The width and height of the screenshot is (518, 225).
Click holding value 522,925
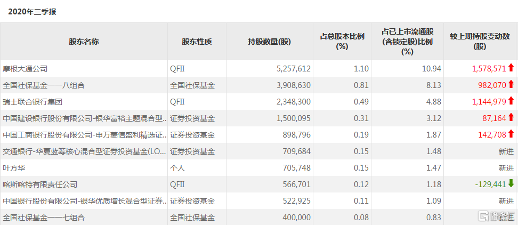297,201
